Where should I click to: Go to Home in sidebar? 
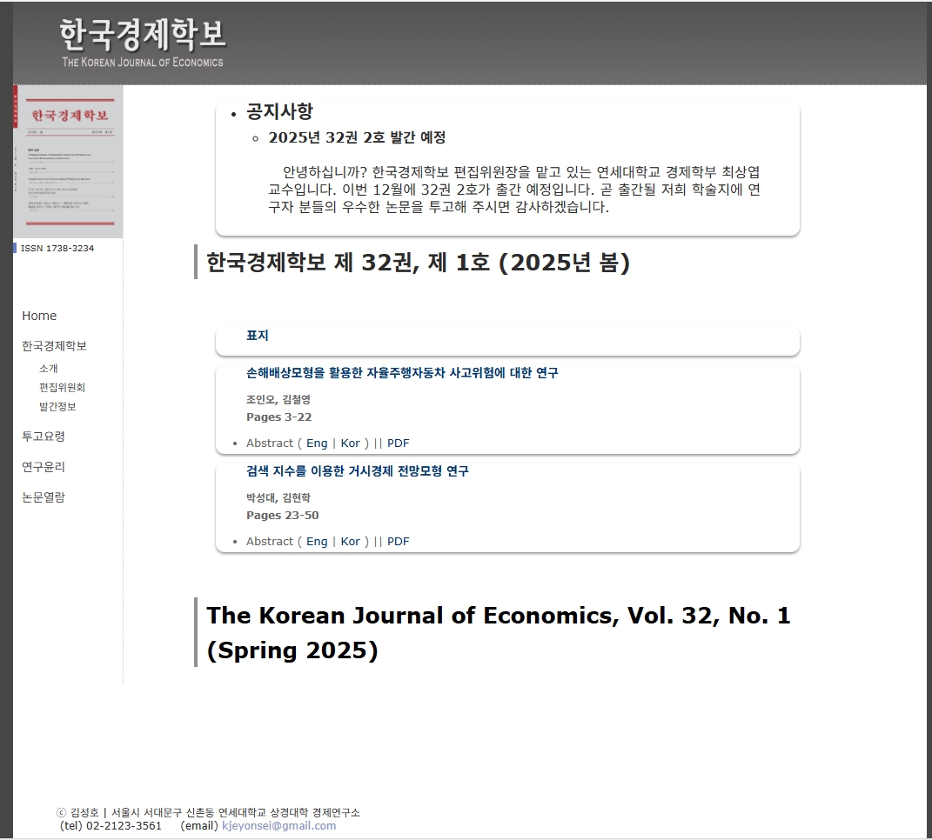point(39,316)
